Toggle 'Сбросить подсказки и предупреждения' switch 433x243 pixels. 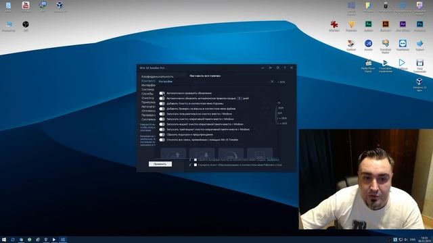pyautogui.click(x=162, y=135)
